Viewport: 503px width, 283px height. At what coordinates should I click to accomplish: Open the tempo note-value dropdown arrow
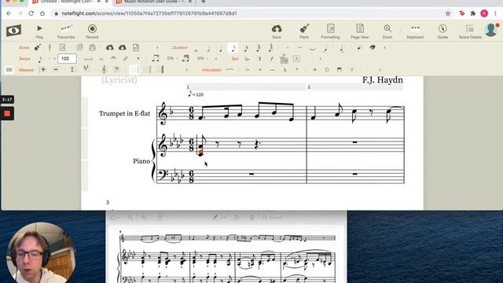click(x=50, y=59)
